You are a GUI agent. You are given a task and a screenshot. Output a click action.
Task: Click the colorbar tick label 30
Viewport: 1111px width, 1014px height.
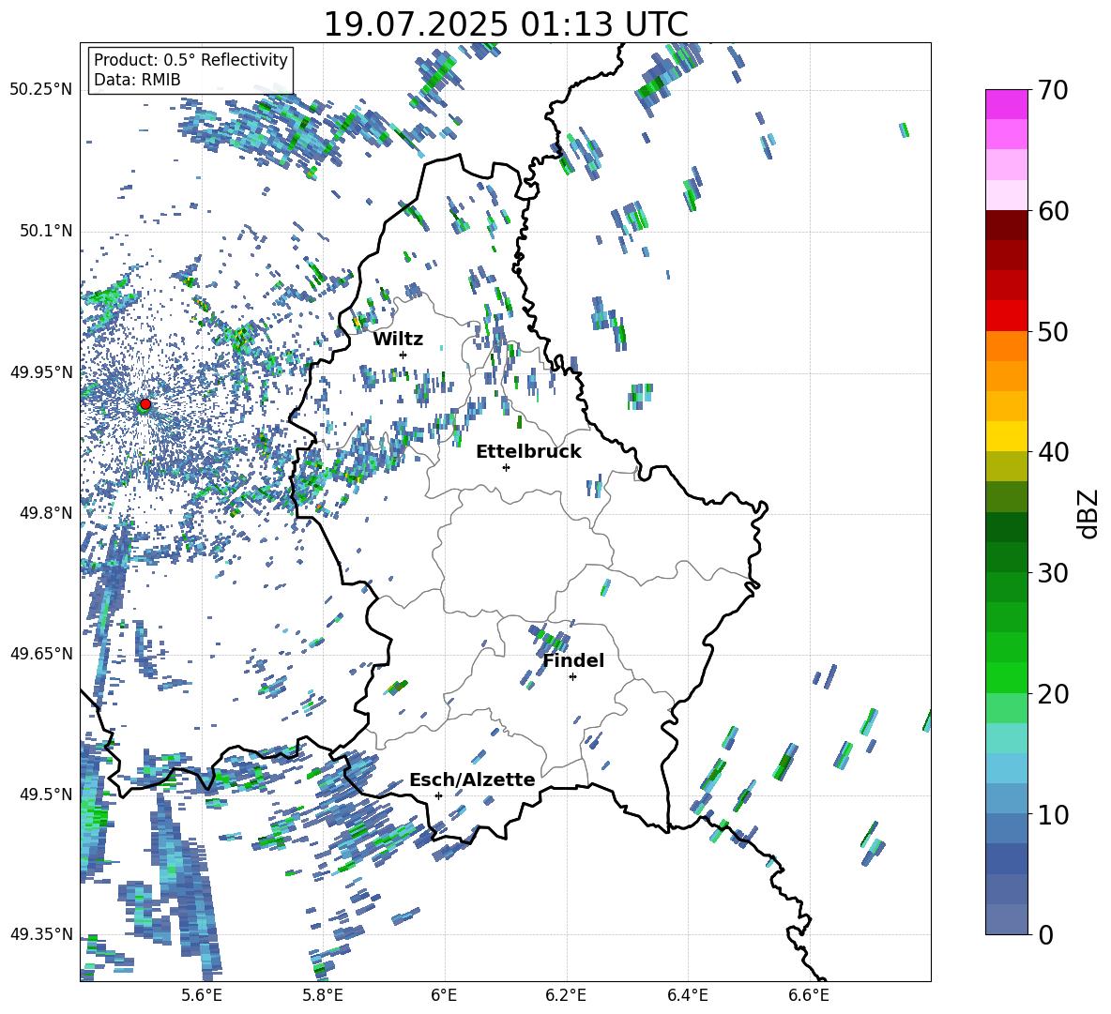(1054, 573)
